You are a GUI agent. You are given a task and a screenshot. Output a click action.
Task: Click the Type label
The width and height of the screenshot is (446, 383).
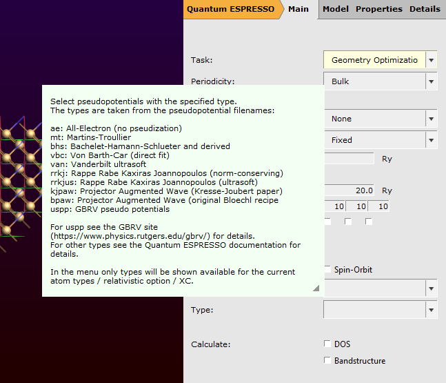click(202, 310)
